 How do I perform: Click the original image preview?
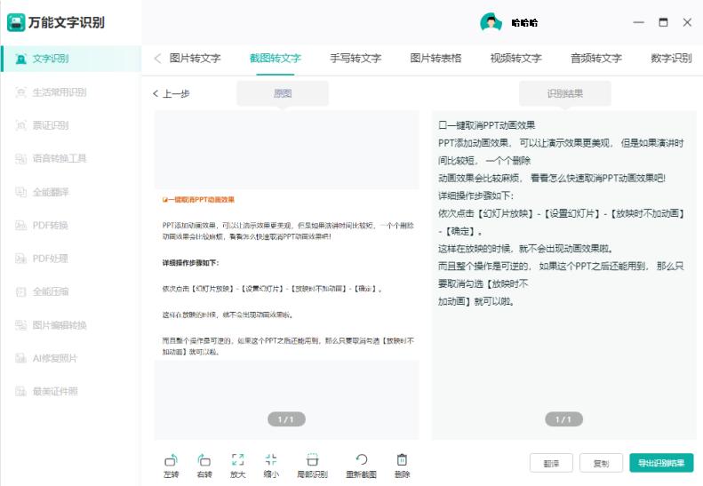pos(287,275)
